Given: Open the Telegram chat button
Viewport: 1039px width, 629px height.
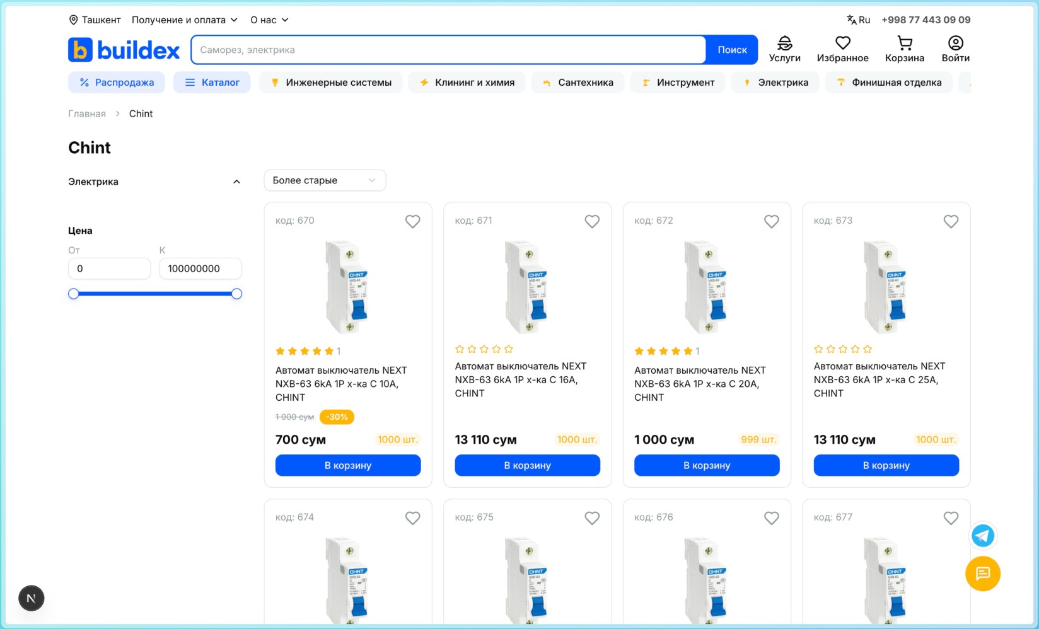Looking at the screenshot, I should 982,536.
